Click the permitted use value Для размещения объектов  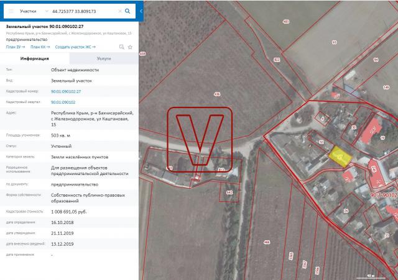tap(90, 171)
